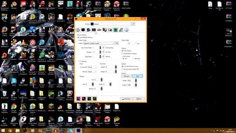The width and height of the screenshot is (236, 133).
Task: Switch scaling mode to Percent
Action: (x=126, y=76)
